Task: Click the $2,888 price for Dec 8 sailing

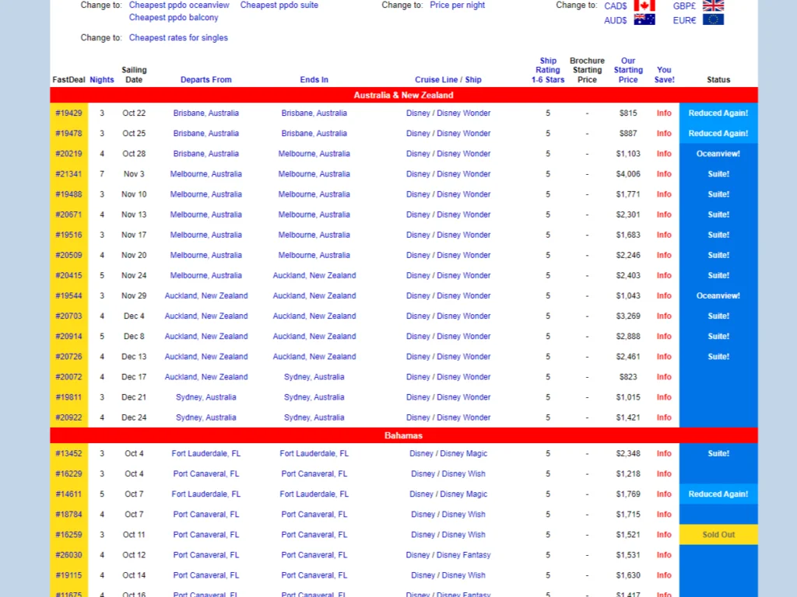Action: tap(628, 337)
